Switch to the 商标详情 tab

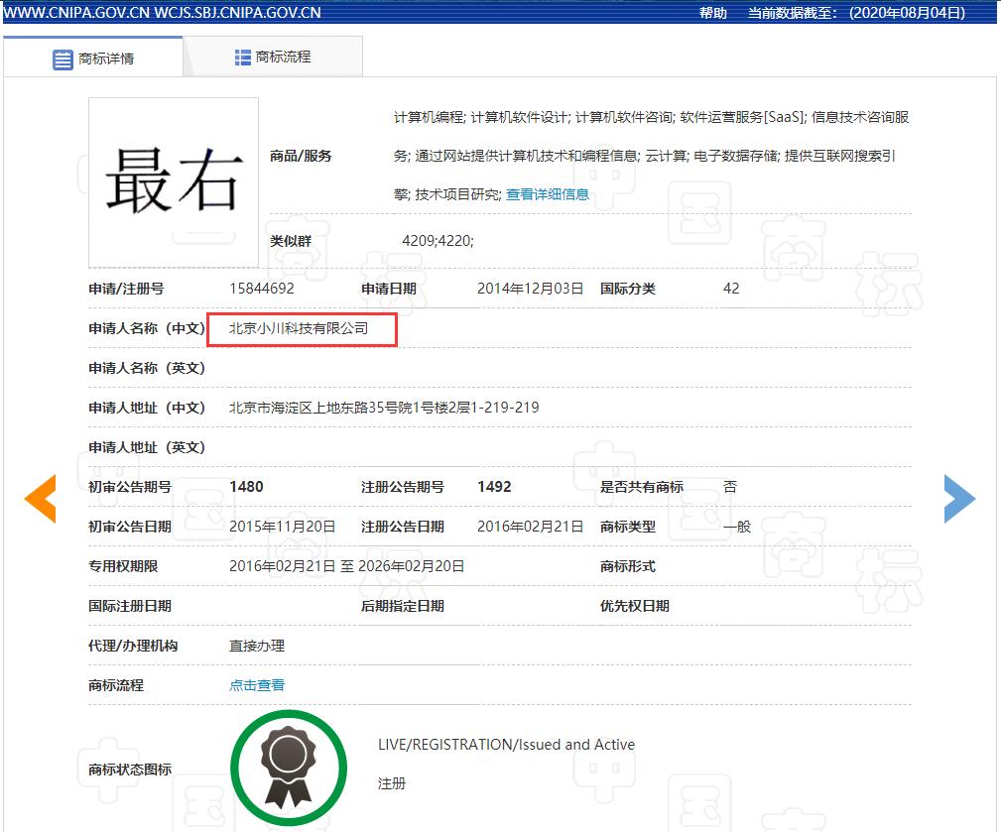click(x=104, y=58)
